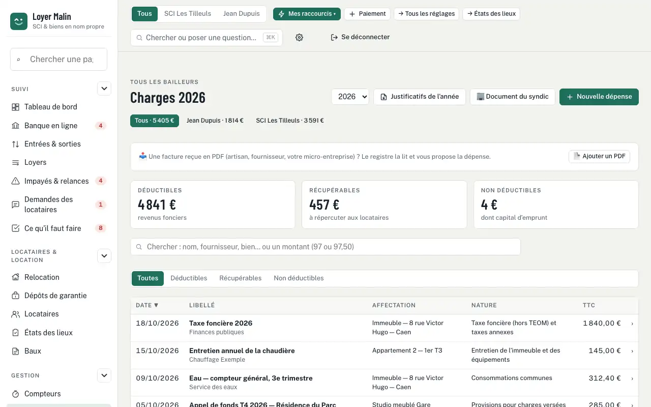
Task: Select the SCI Les Tilleuls landlord tab
Action: pyautogui.click(x=188, y=14)
